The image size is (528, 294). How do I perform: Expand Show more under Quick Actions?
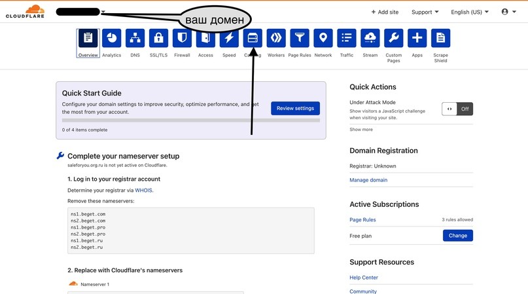click(x=361, y=130)
